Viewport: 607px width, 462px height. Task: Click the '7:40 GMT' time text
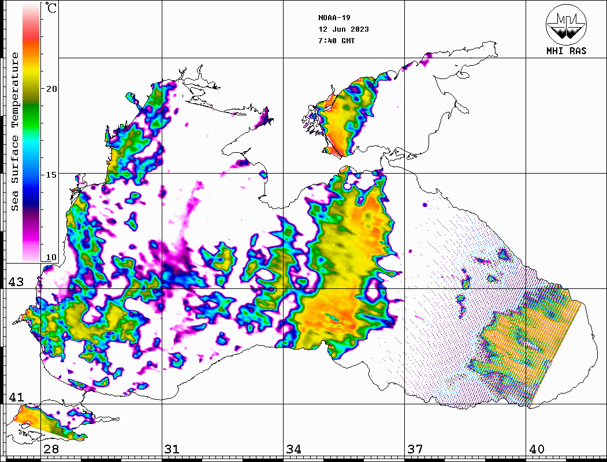pos(336,40)
